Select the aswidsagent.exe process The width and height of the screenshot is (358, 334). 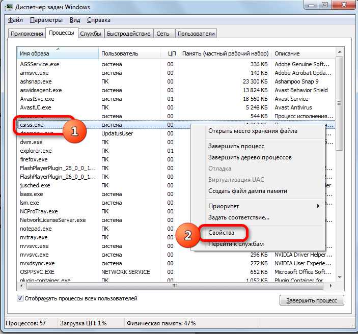click(x=41, y=91)
